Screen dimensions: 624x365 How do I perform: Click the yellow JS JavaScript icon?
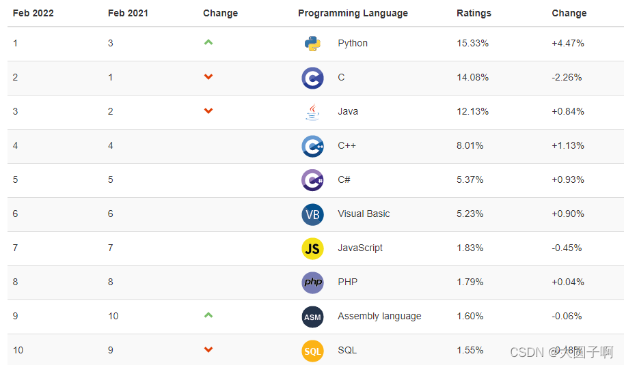tap(312, 248)
